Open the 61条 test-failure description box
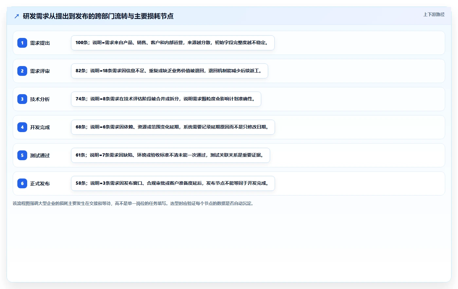This screenshot has height=289, width=458. [x=171, y=155]
